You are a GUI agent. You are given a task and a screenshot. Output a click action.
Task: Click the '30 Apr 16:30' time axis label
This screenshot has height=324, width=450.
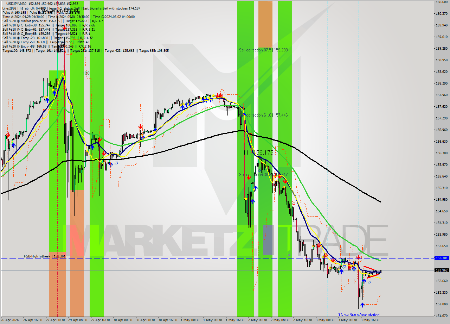pos(168,320)
